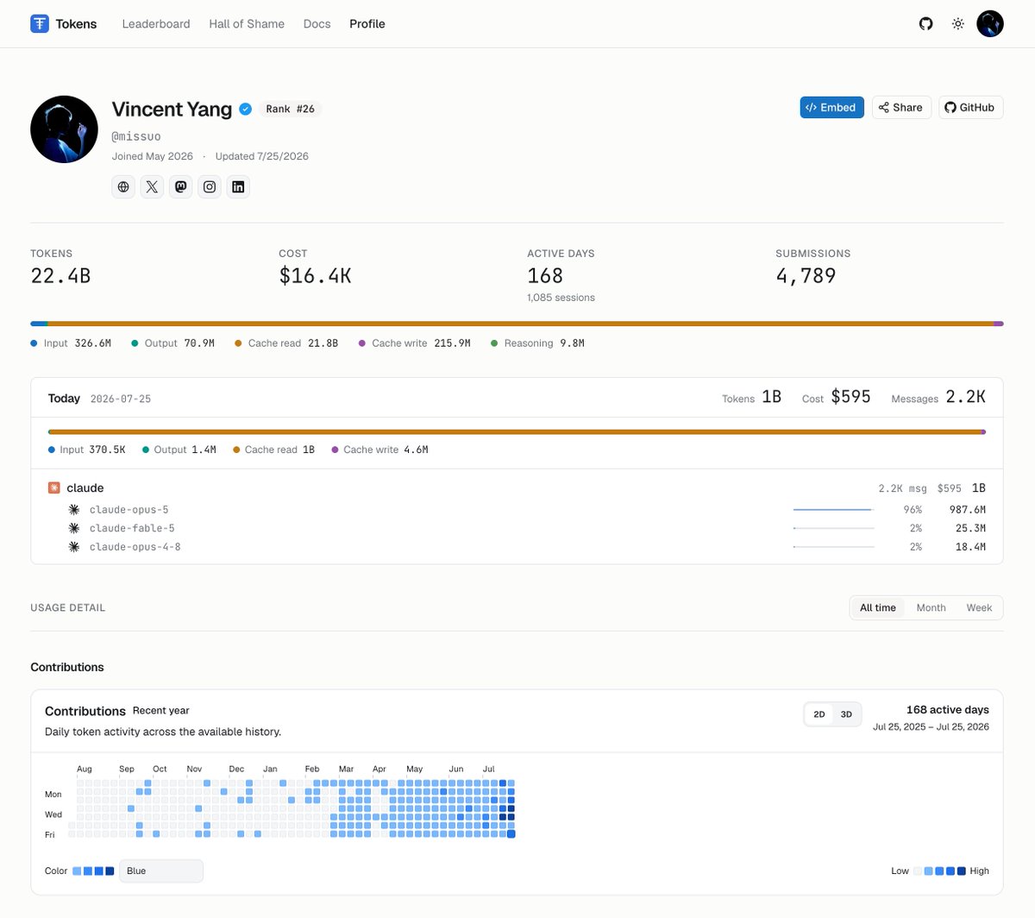Click the 168 active days summary text

947,710
